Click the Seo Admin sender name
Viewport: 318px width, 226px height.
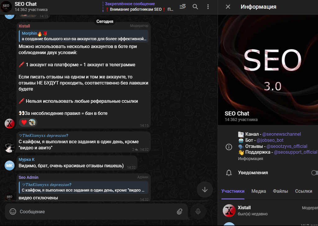28,177
